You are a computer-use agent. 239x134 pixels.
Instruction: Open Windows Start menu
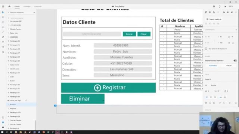point(2,132)
